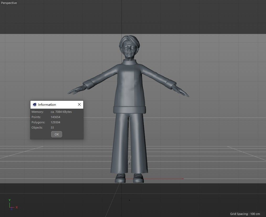Click the Points count of 143654
This screenshot has width=266, height=217.
click(x=55, y=117)
